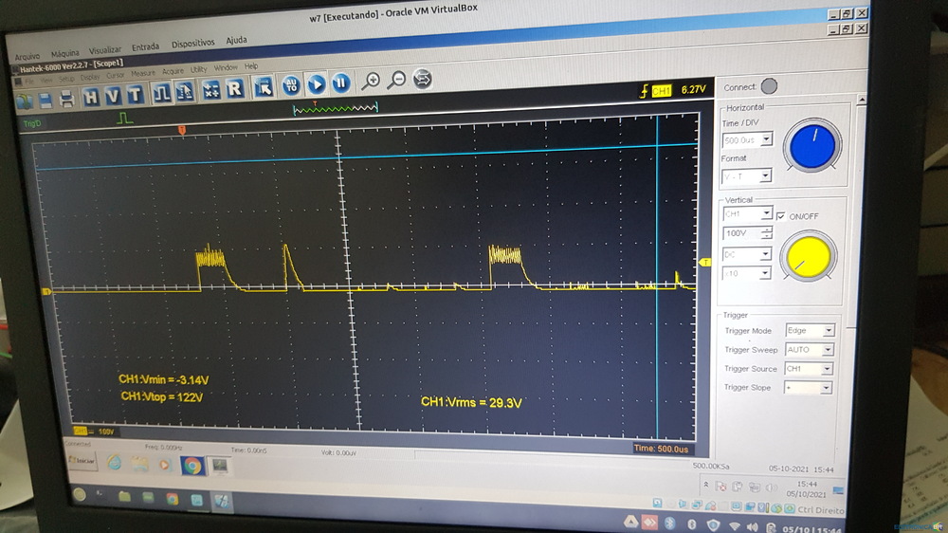Click the waveform overview memory bar
The image size is (948, 533).
pos(336,109)
